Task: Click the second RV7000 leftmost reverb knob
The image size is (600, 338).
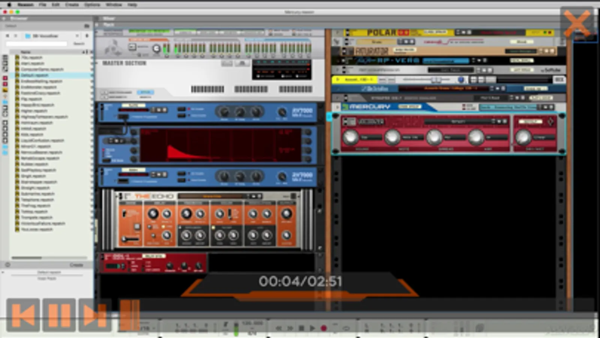Action: (x=224, y=177)
